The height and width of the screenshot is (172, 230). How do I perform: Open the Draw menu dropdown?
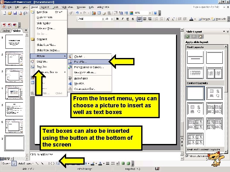point(6,163)
